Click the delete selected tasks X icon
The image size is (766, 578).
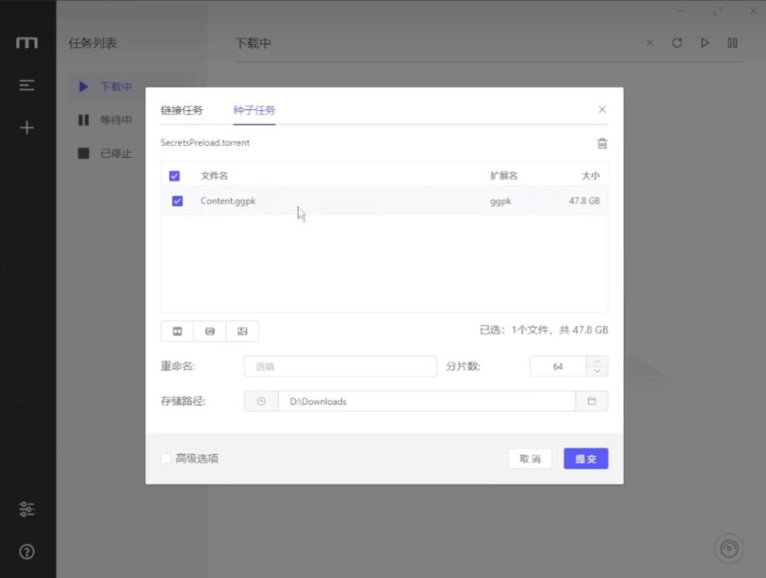[650, 43]
